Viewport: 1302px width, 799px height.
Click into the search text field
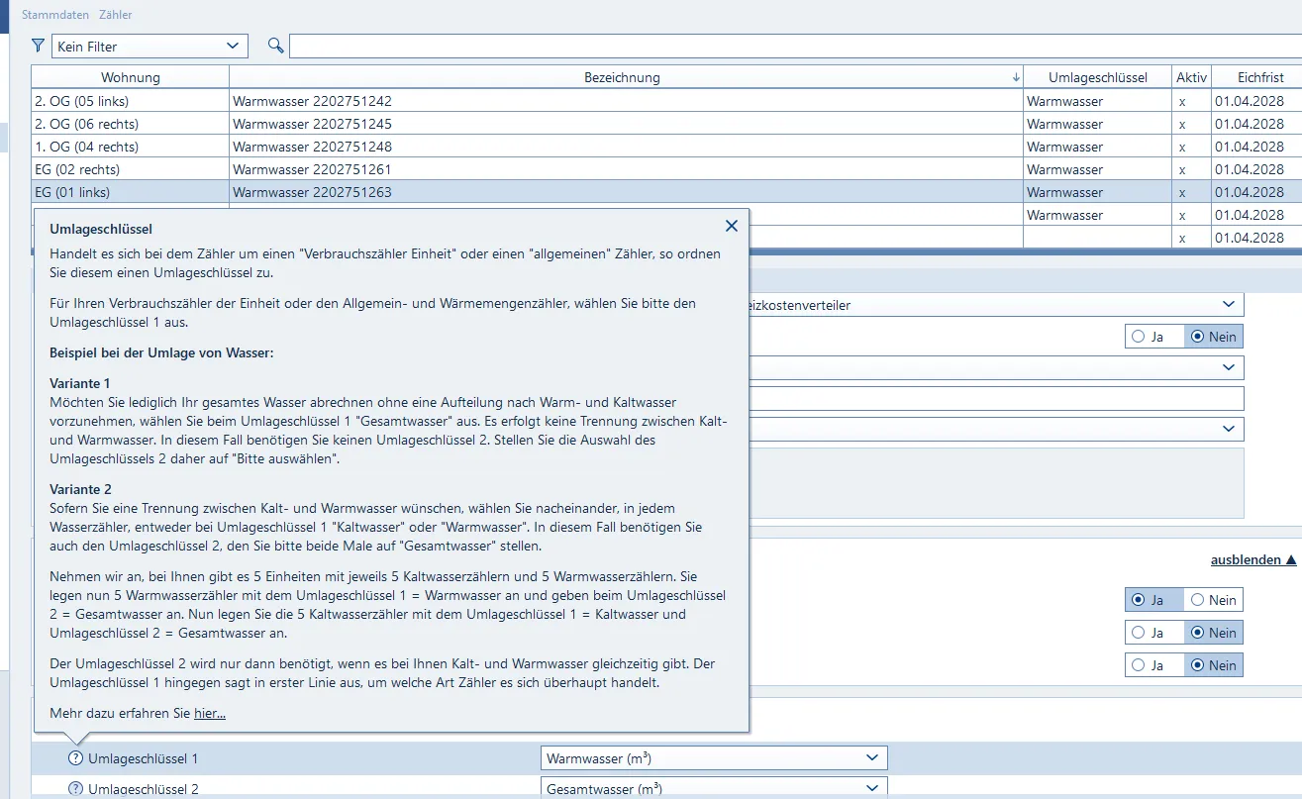pyautogui.click(x=792, y=46)
